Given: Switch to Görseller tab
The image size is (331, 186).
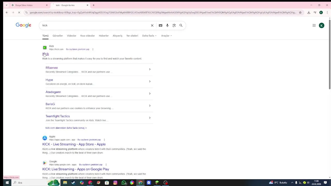Looking at the screenshot, I should (x=58, y=36).
